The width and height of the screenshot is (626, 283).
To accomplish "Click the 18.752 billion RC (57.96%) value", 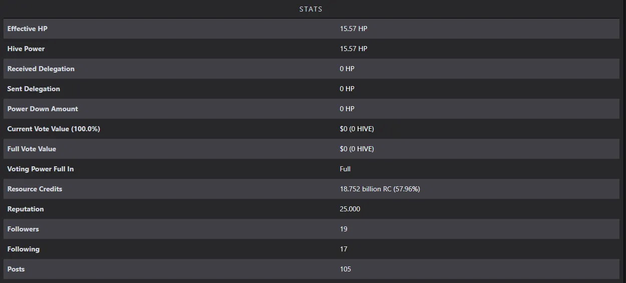I will [x=380, y=189].
